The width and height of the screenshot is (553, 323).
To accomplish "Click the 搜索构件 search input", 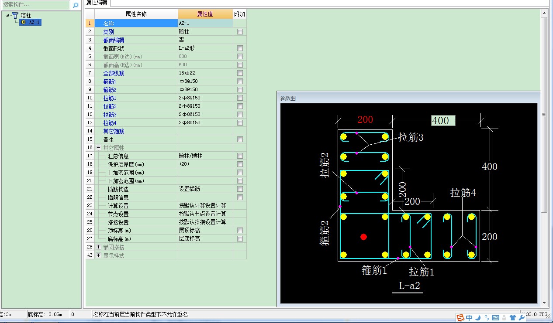I will (35, 5).
